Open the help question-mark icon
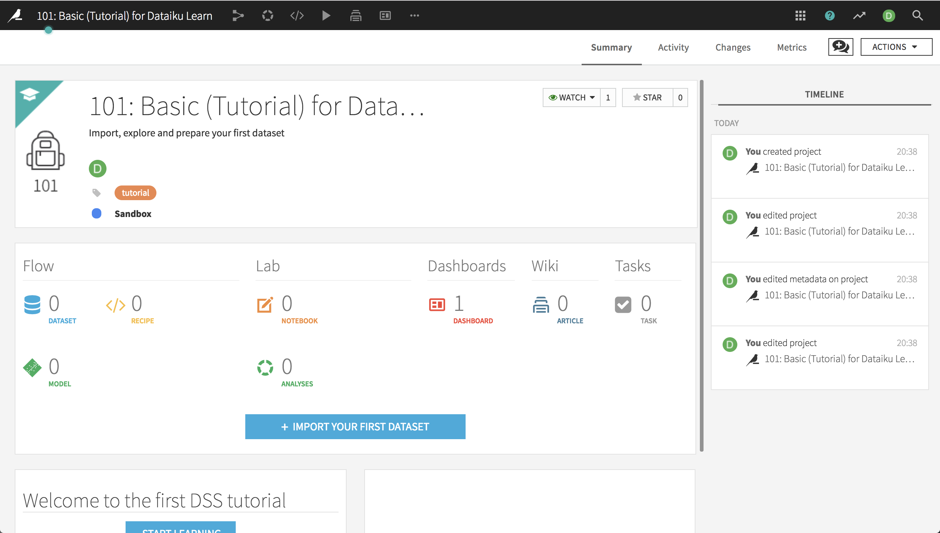This screenshot has height=533, width=940. [829, 15]
